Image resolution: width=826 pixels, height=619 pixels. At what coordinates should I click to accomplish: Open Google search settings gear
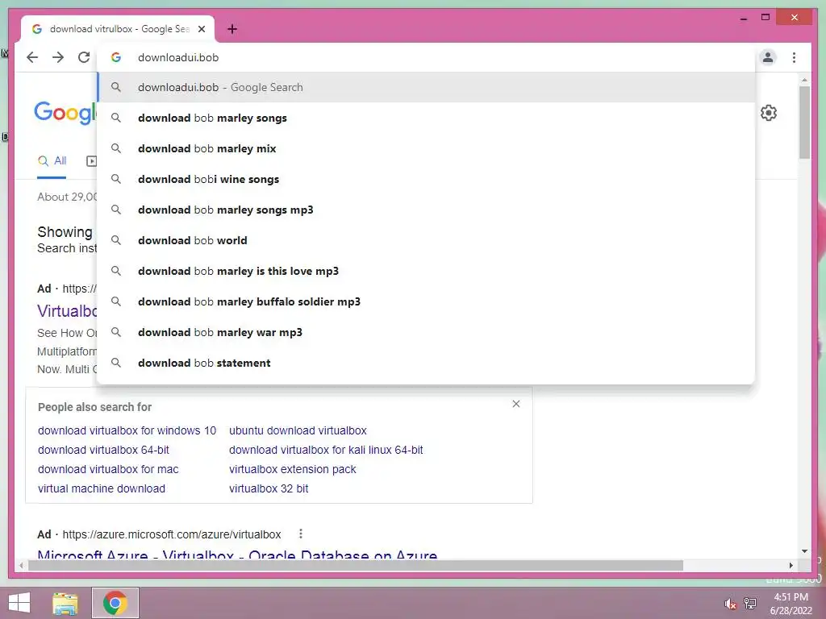click(769, 113)
